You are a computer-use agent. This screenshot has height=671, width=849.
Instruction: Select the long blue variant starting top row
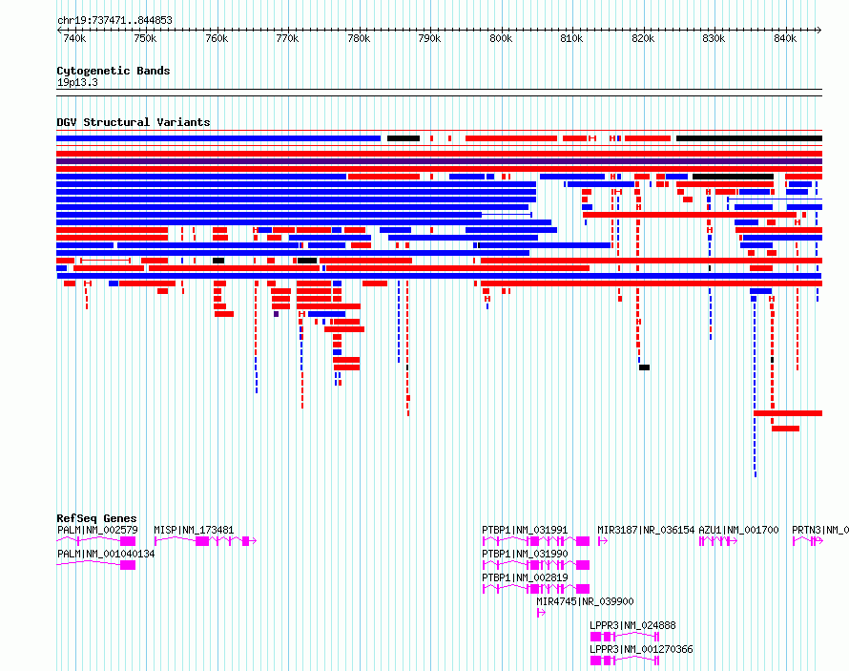[x=218, y=138]
